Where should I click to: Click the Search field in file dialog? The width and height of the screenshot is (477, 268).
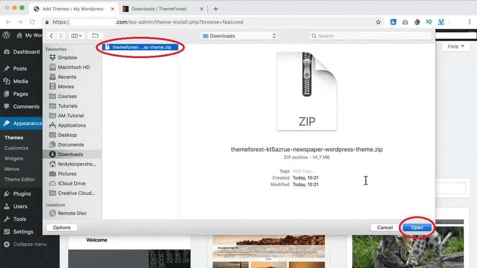[370, 36]
